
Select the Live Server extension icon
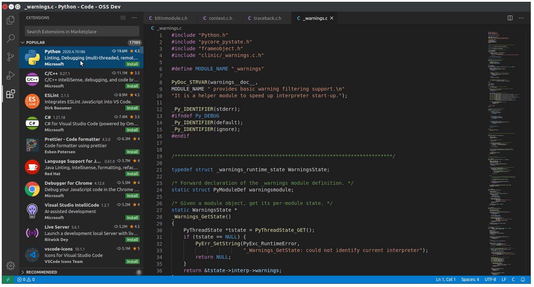[32, 233]
